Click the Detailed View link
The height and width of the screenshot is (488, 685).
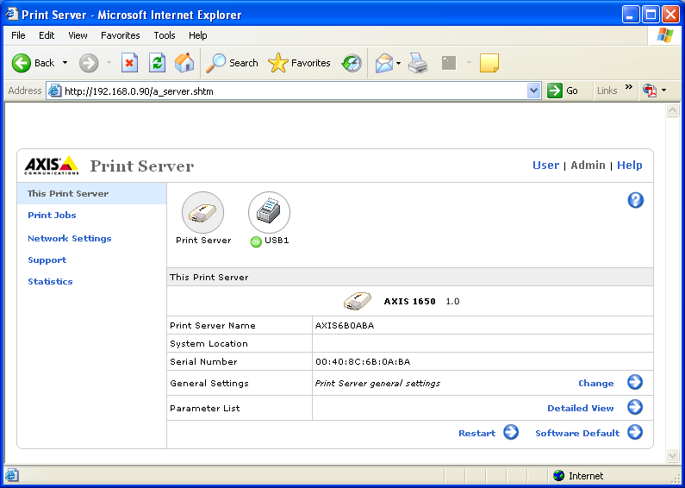pos(581,409)
